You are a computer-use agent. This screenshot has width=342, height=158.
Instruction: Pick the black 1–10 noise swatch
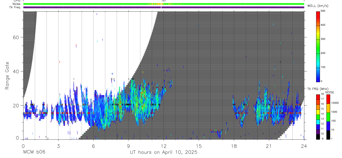(x=328, y=135)
